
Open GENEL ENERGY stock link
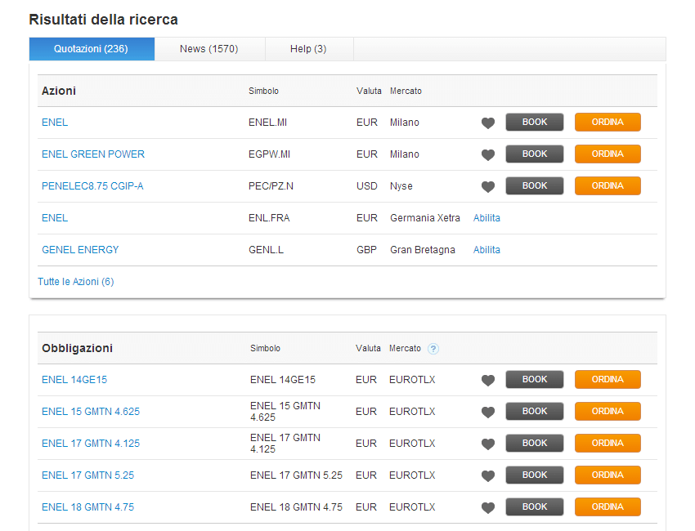[80, 250]
